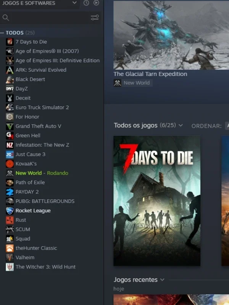Viewport: 229px width, 305px height.
Task: Select the Infestation: The New Z icon
Action: (x=10, y=145)
